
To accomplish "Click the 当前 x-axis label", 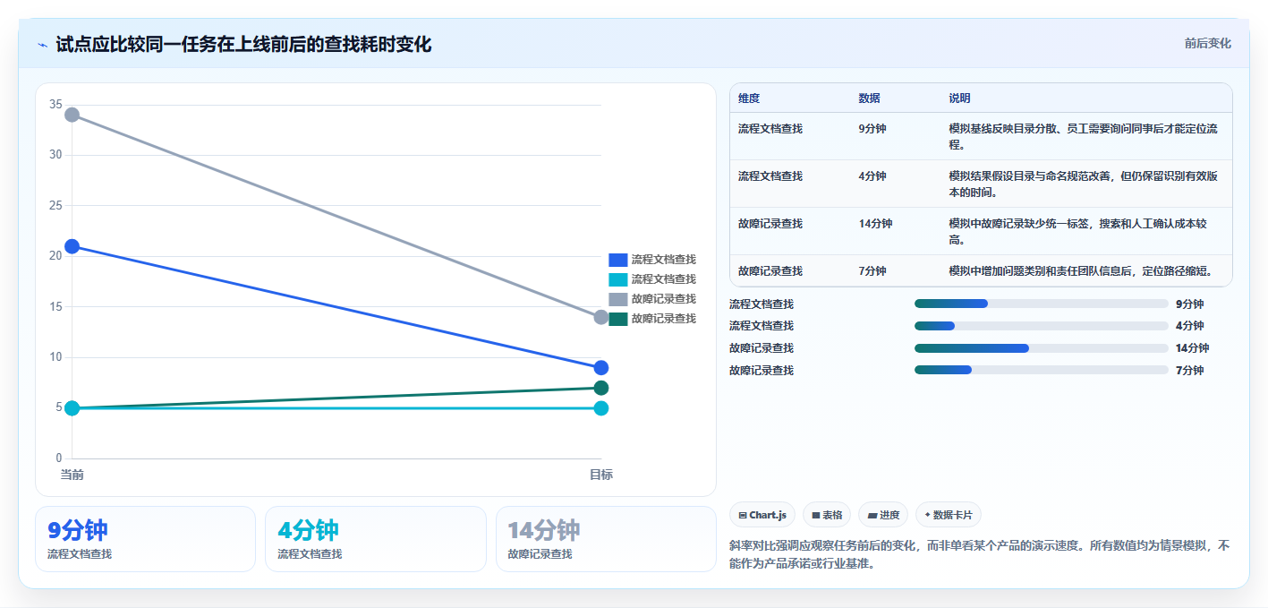I will [72, 475].
